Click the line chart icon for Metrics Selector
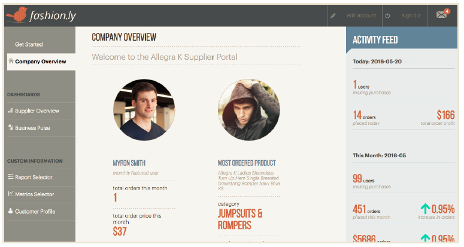464x247 pixels. pyautogui.click(x=11, y=194)
